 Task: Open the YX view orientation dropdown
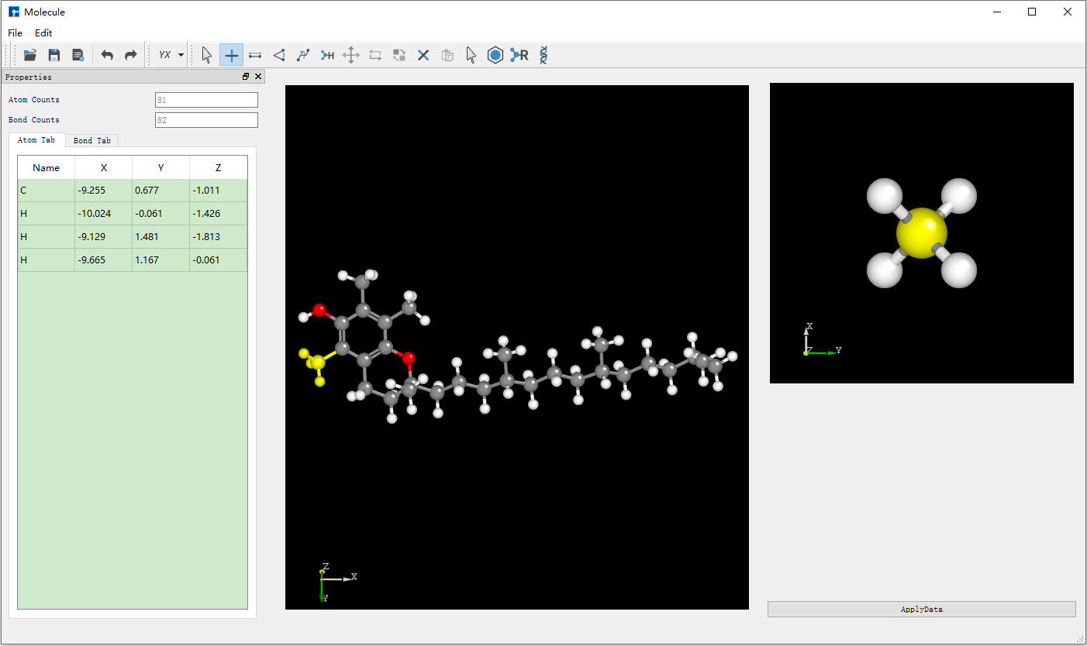(171, 55)
